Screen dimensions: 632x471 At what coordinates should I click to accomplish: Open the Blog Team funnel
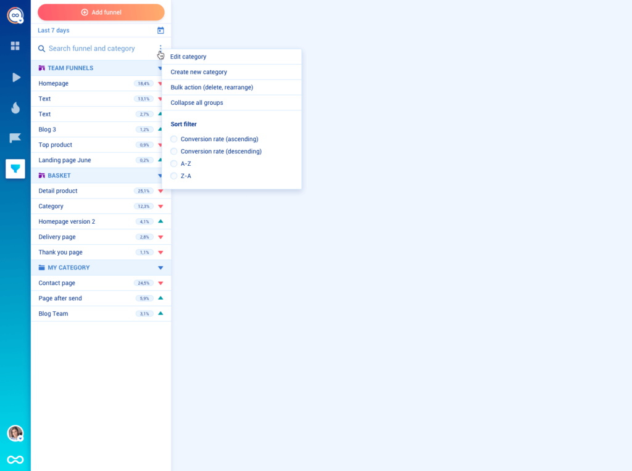pyautogui.click(x=101, y=314)
